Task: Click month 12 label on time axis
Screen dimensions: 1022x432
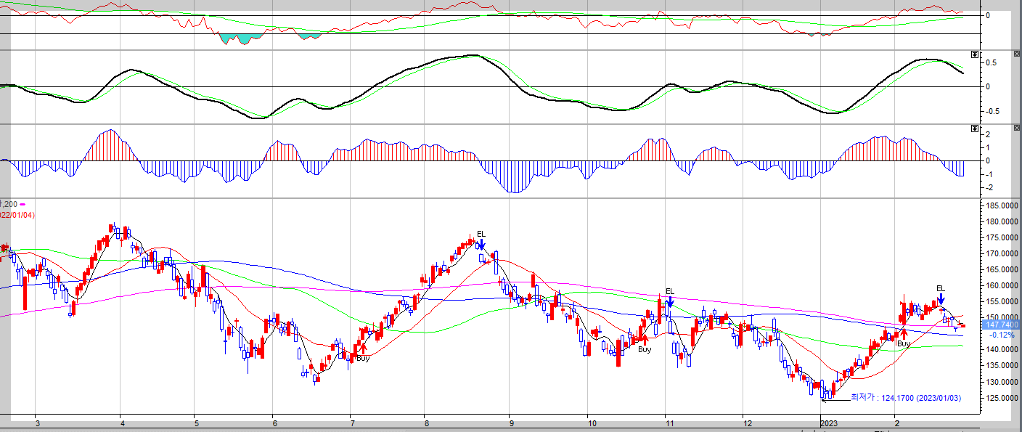Action: coord(748,423)
